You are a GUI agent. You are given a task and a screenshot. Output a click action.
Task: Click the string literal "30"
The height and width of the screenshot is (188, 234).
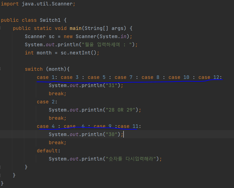click(112, 134)
